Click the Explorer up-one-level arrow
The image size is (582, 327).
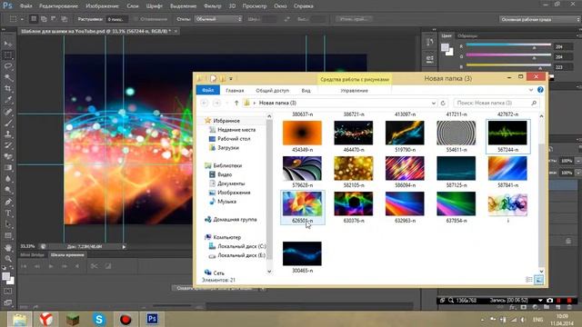[x=236, y=103]
